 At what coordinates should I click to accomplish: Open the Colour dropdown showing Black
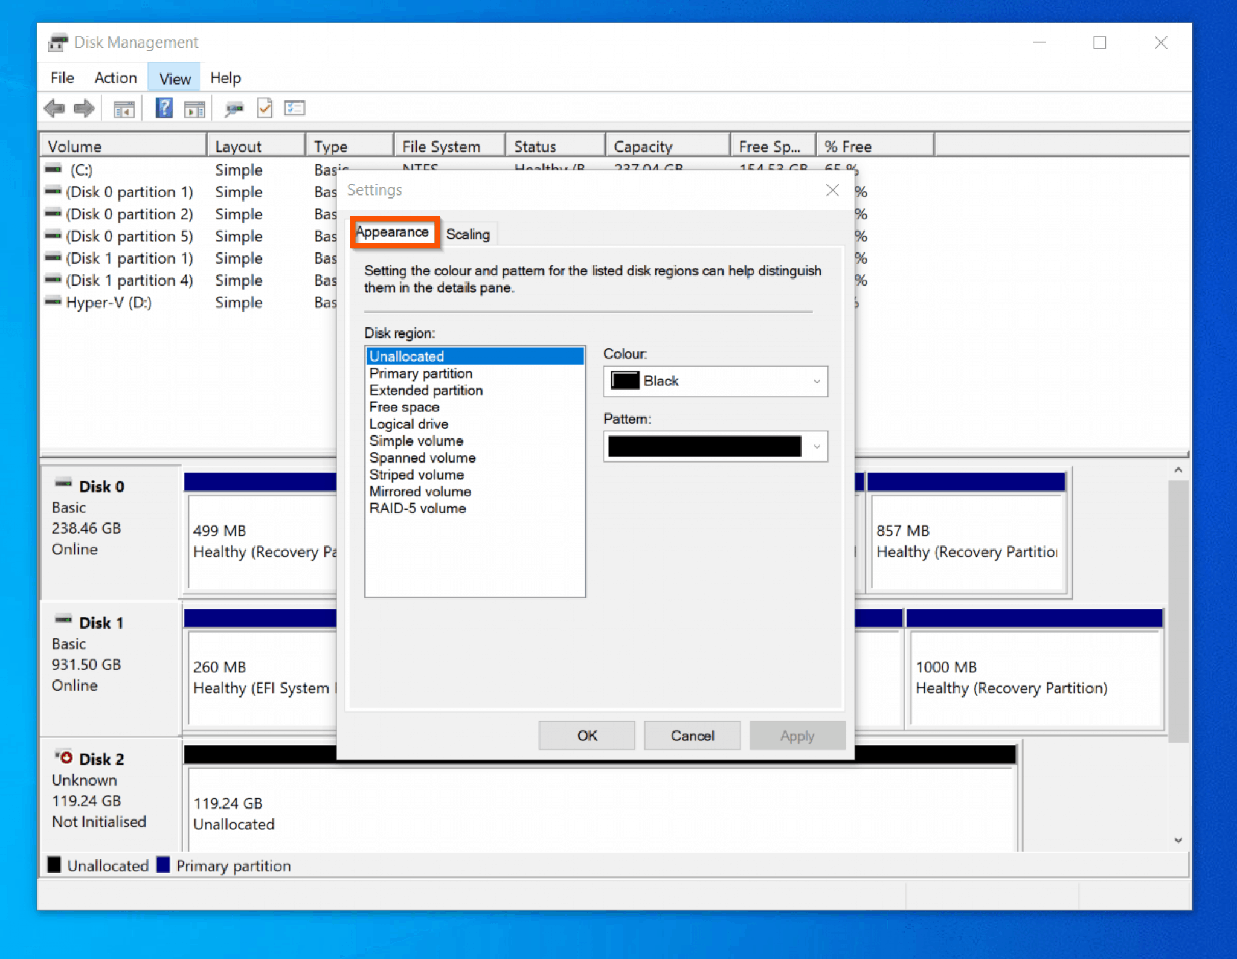click(715, 381)
